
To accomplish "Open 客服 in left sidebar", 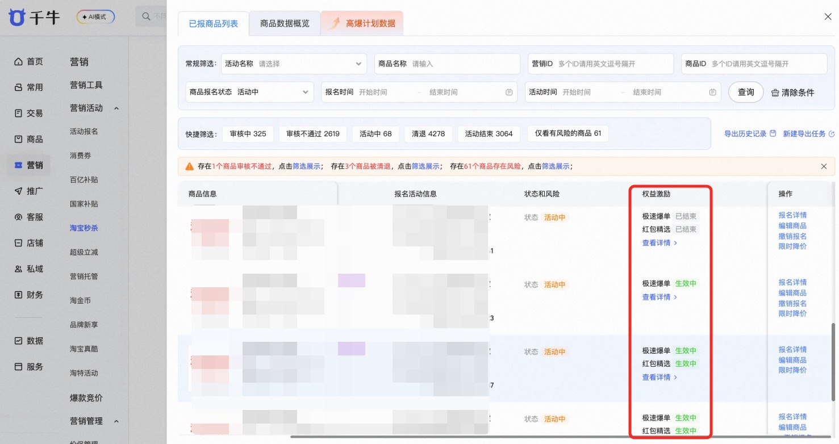I will click(x=28, y=217).
